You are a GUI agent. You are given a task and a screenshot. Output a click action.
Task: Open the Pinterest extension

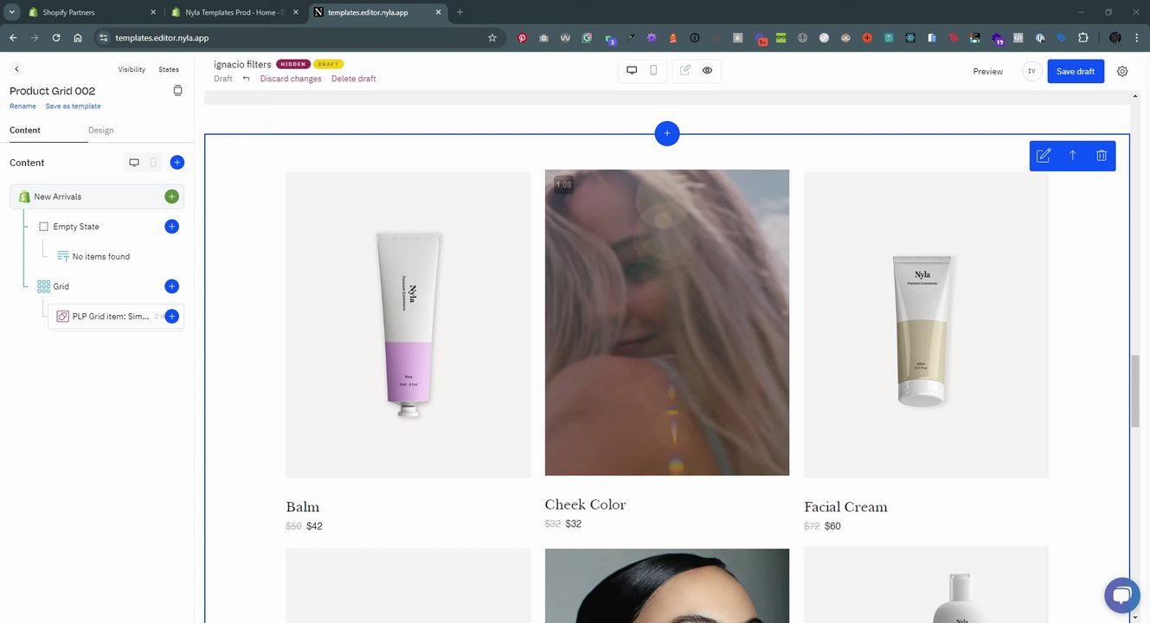523,38
